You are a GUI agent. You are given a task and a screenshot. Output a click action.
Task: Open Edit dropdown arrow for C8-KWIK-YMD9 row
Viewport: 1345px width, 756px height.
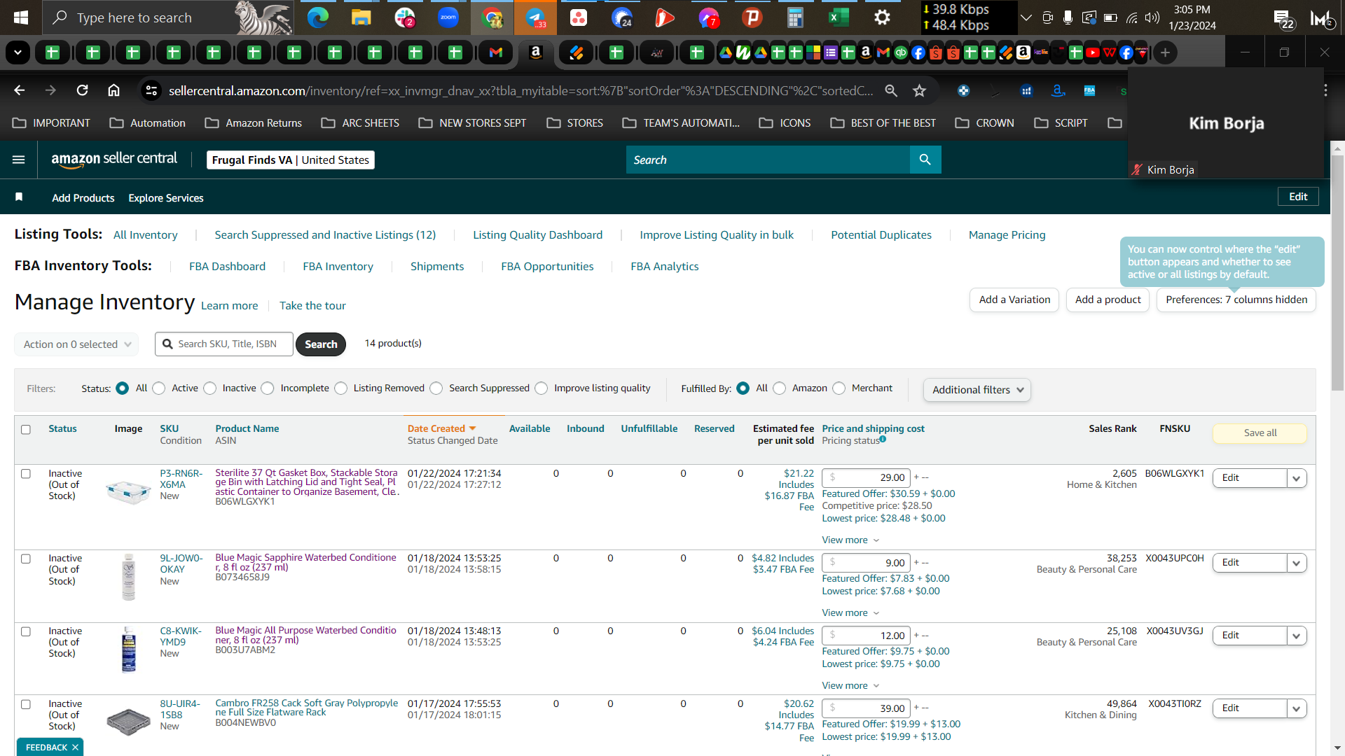point(1297,636)
